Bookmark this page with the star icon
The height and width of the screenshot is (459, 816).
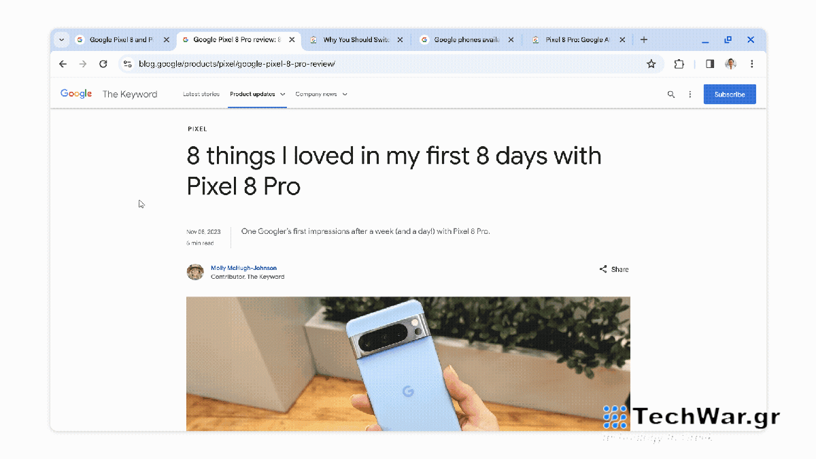651,64
